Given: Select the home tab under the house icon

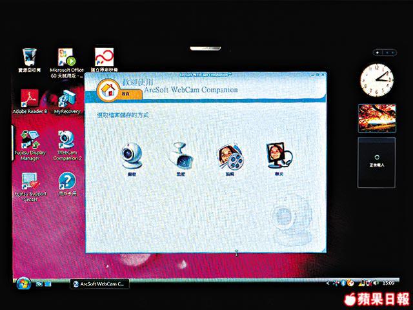Looking at the screenshot, I should pos(125,94).
